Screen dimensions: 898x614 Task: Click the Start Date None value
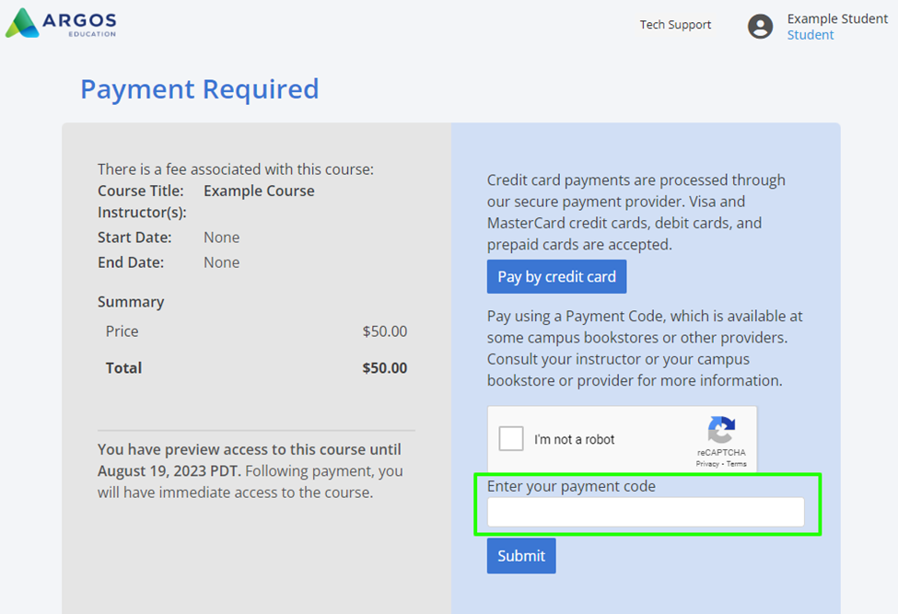(222, 237)
